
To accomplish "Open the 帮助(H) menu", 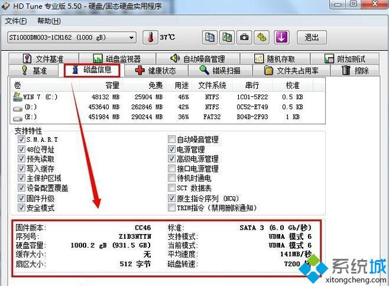I will pos(49,21).
